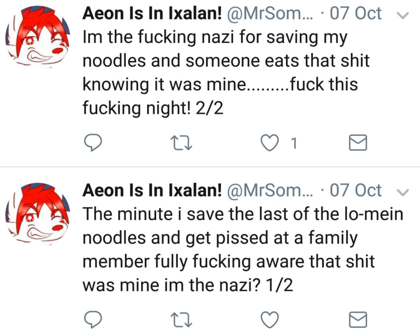Reply to the 2/2 noodles tweet

point(93,143)
